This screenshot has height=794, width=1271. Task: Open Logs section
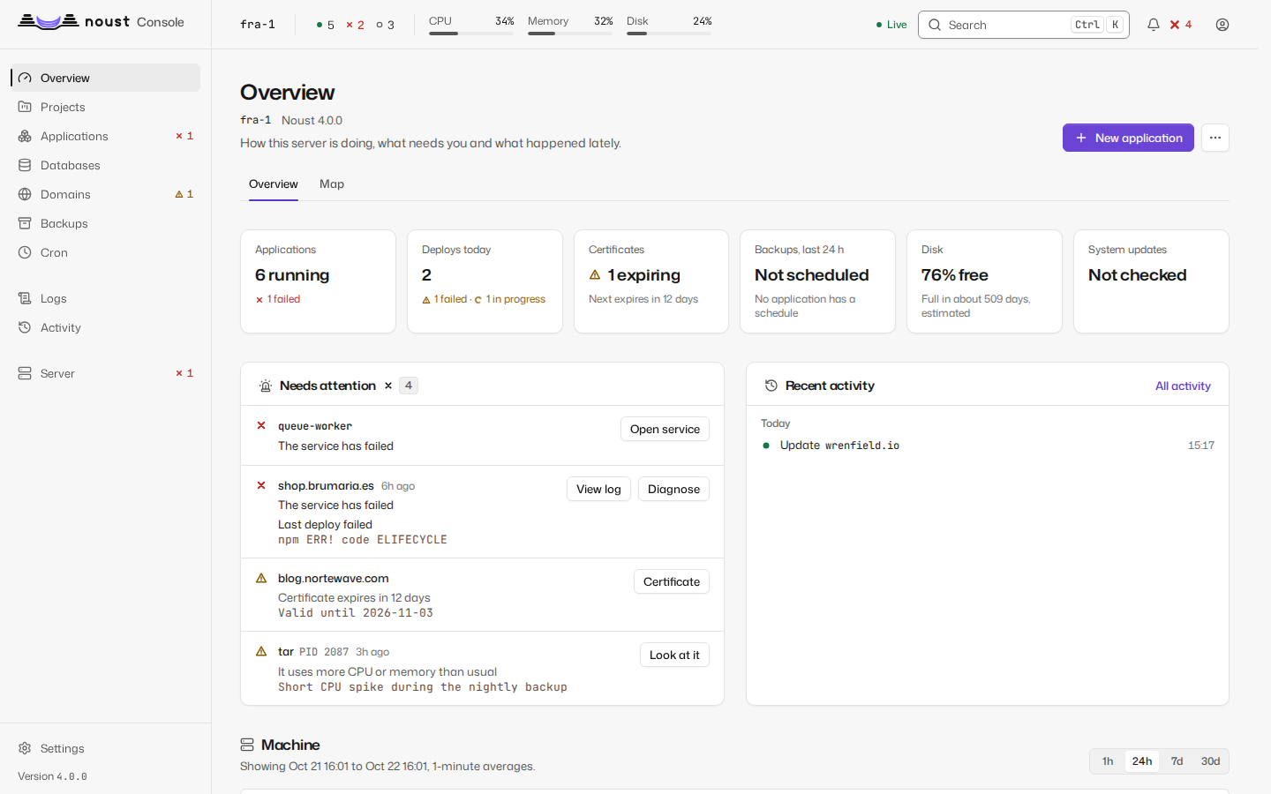[106, 298]
